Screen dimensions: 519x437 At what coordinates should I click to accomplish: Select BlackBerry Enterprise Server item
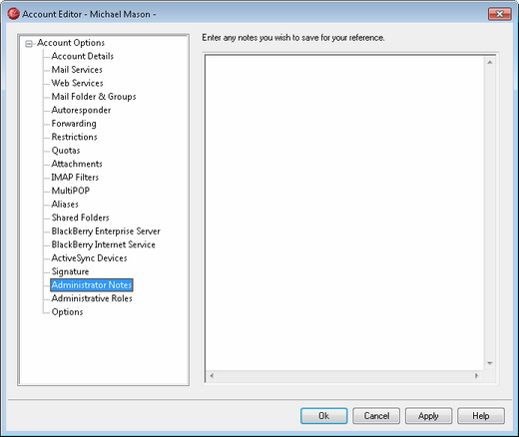point(106,231)
